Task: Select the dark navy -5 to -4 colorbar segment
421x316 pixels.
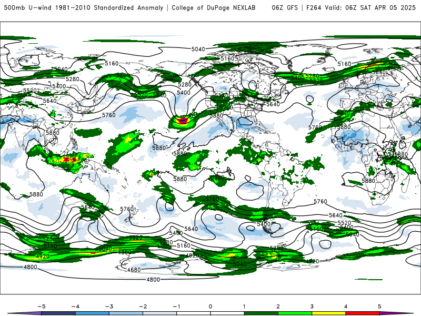Action: click(x=58, y=313)
